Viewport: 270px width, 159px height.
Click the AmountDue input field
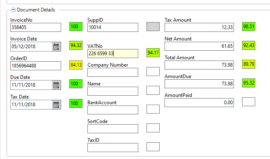pyautogui.click(x=199, y=84)
